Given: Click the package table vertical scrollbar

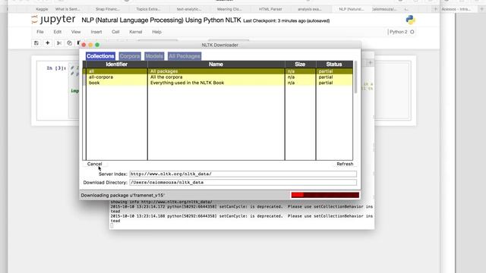Looking at the screenshot, I should [x=355, y=77].
